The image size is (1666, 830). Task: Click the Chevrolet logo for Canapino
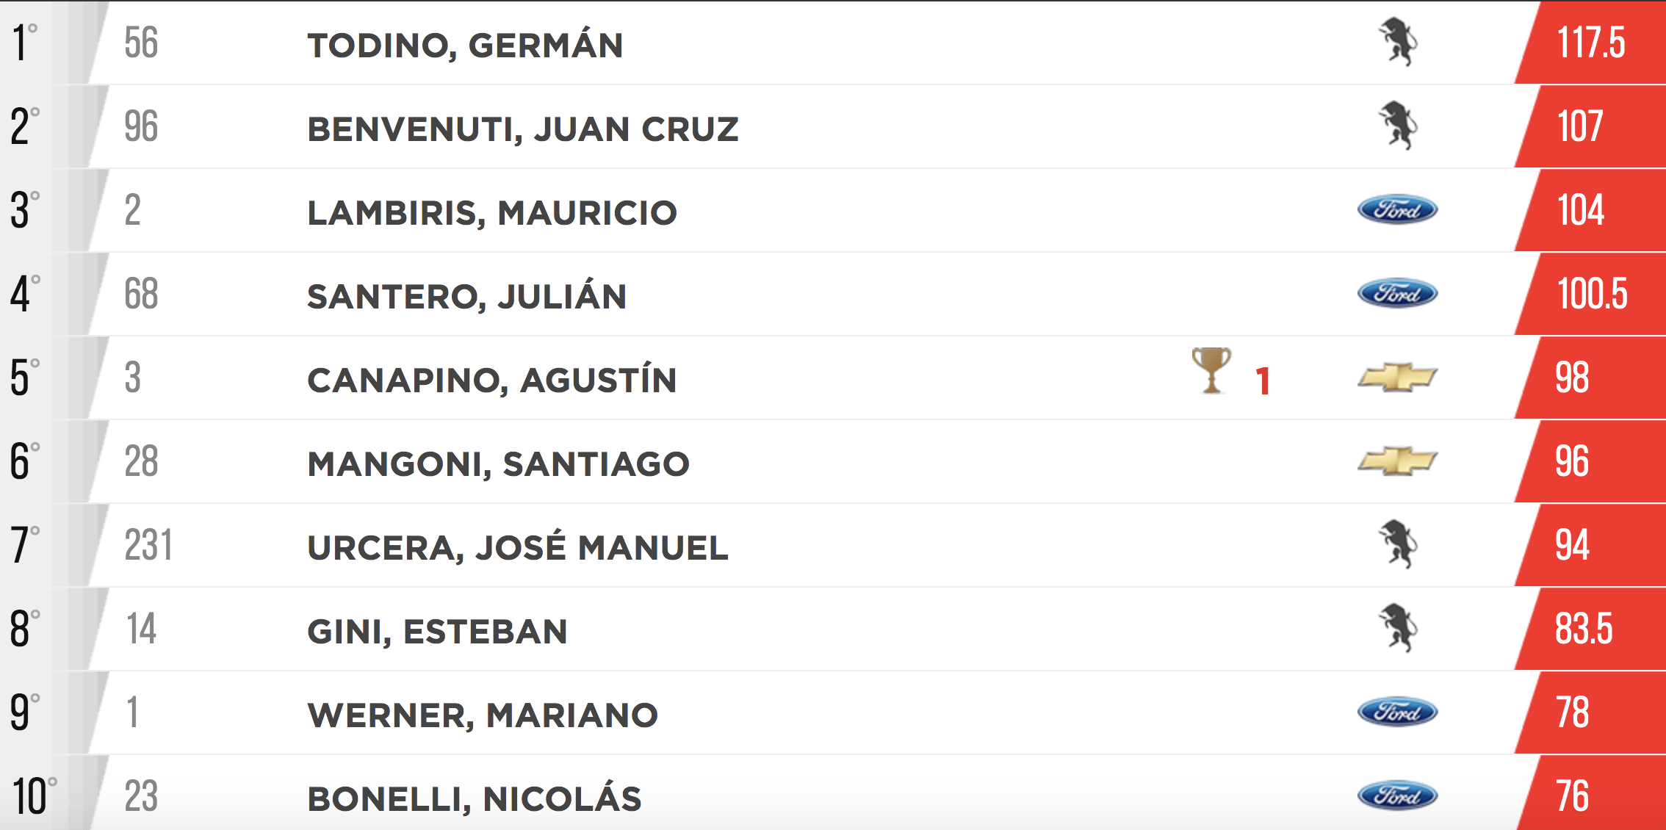pyautogui.click(x=1397, y=378)
